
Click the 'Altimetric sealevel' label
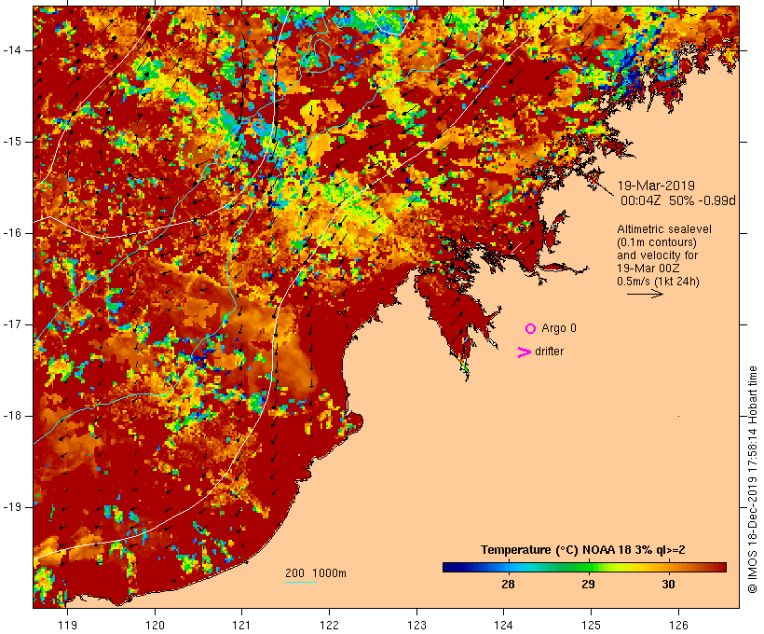coord(664,229)
